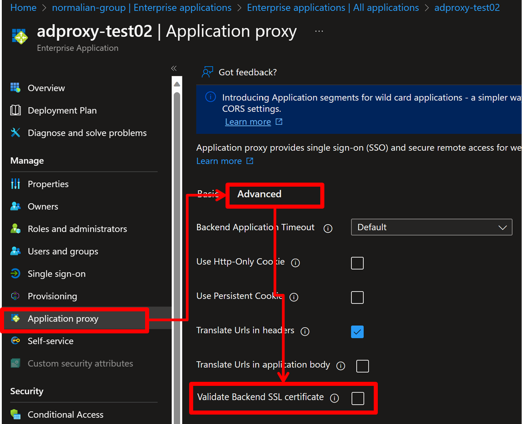This screenshot has height=424, width=522.
Task: Open adproxy-test02 breadcrumb link
Action: tap(467, 7)
